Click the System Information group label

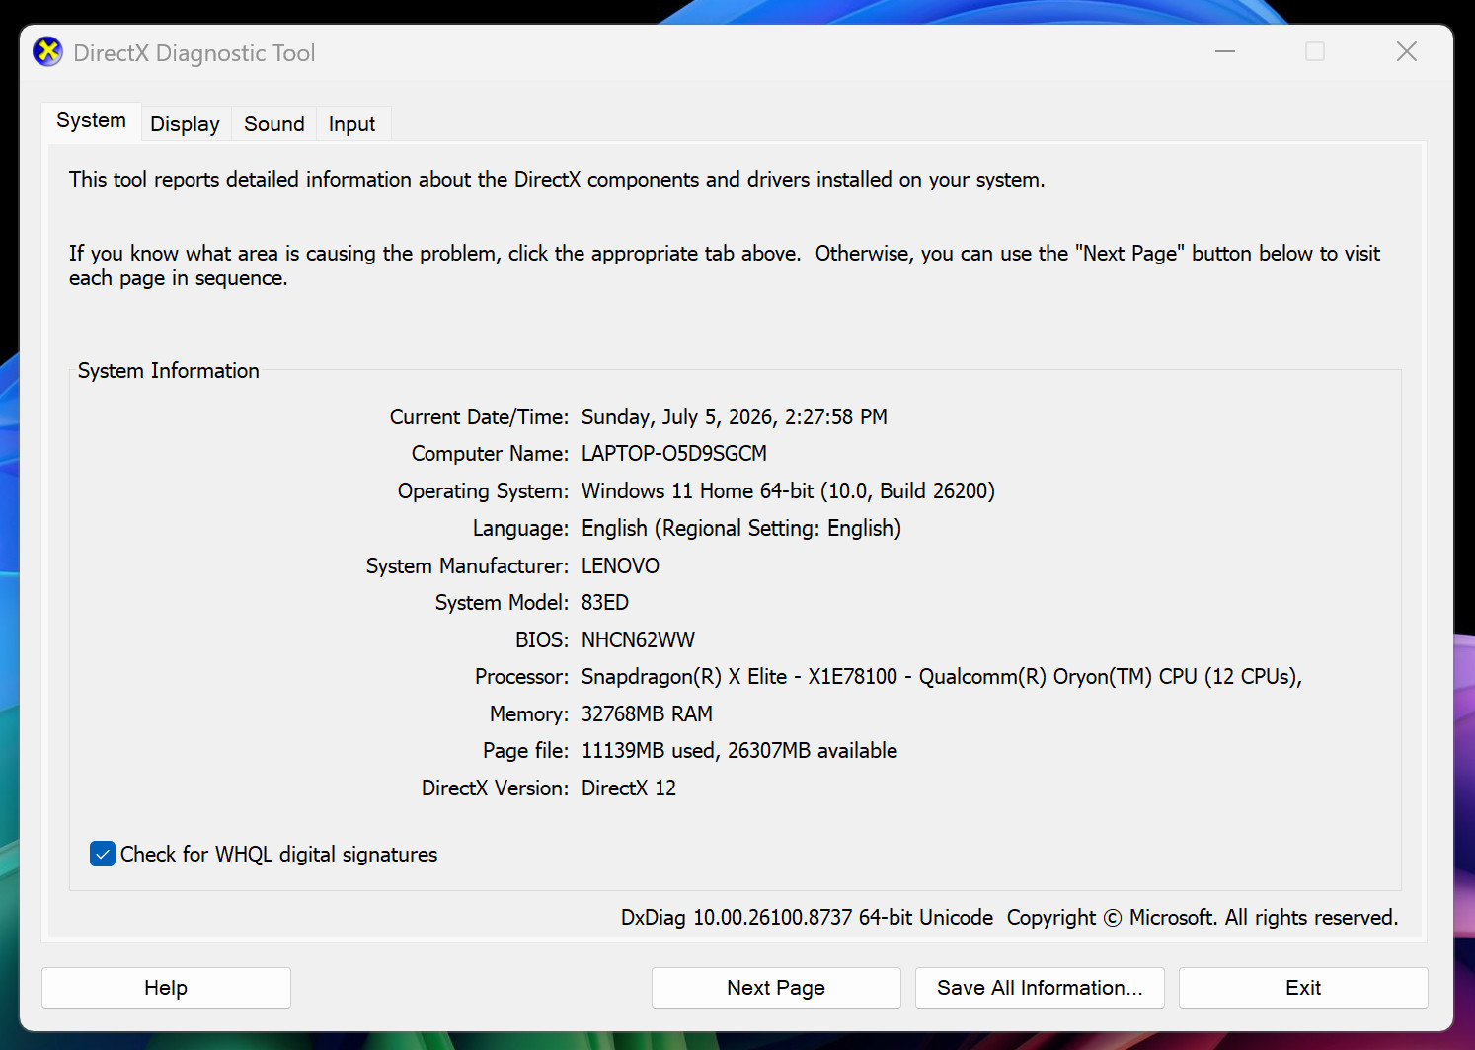(x=169, y=371)
